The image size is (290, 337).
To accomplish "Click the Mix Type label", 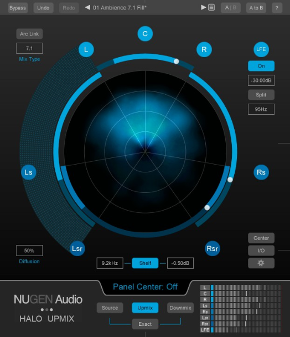I will point(29,59).
